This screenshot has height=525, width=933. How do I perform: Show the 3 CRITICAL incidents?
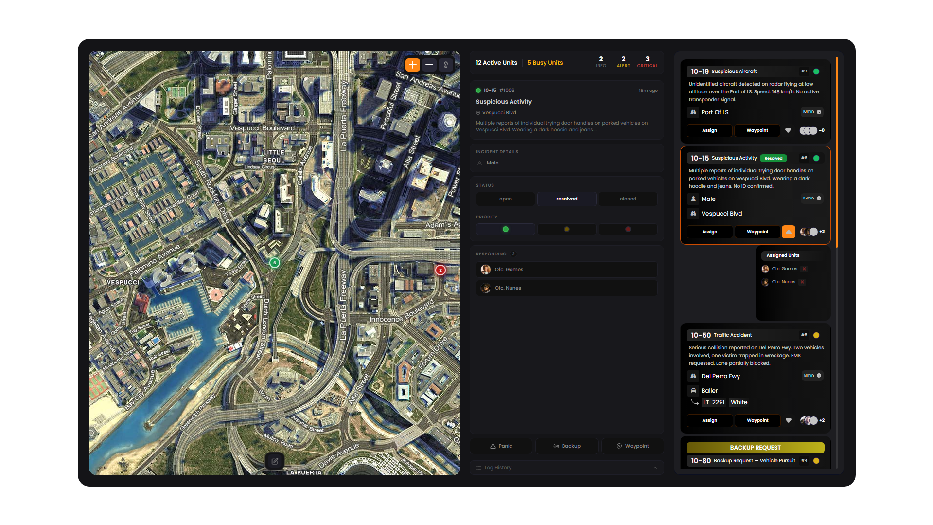click(648, 62)
